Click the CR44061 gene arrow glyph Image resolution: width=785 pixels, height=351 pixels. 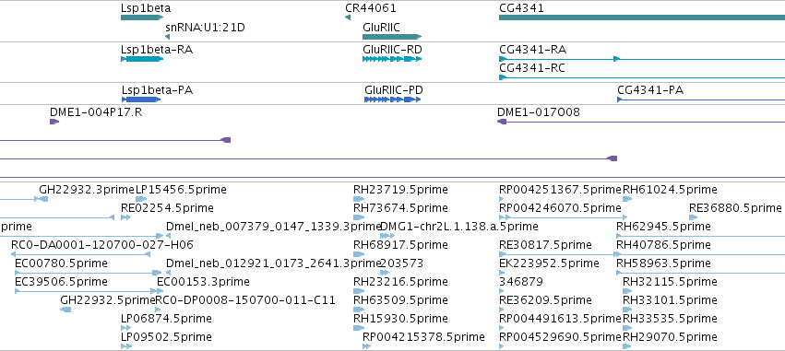348,18
